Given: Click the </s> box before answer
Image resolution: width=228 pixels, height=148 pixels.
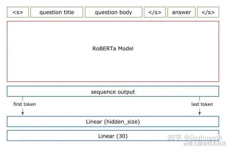Looking at the screenshot, I should tap(155, 12).
